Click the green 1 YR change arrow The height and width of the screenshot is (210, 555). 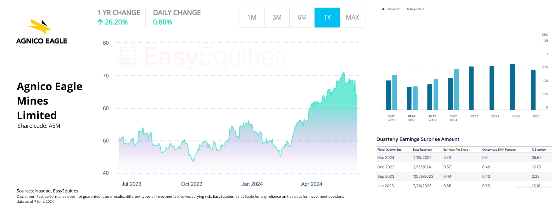click(100, 22)
